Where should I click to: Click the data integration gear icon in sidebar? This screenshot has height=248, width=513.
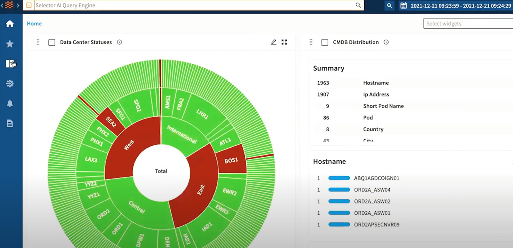tap(10, 83)
